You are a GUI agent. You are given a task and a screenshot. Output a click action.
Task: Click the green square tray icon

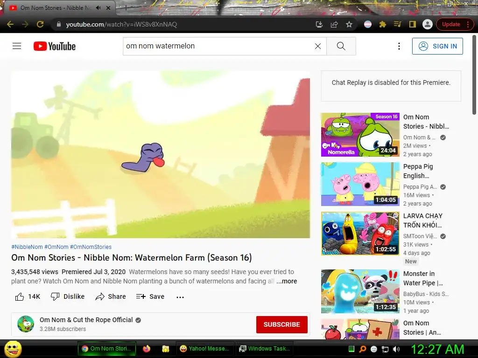coord(351,349)
